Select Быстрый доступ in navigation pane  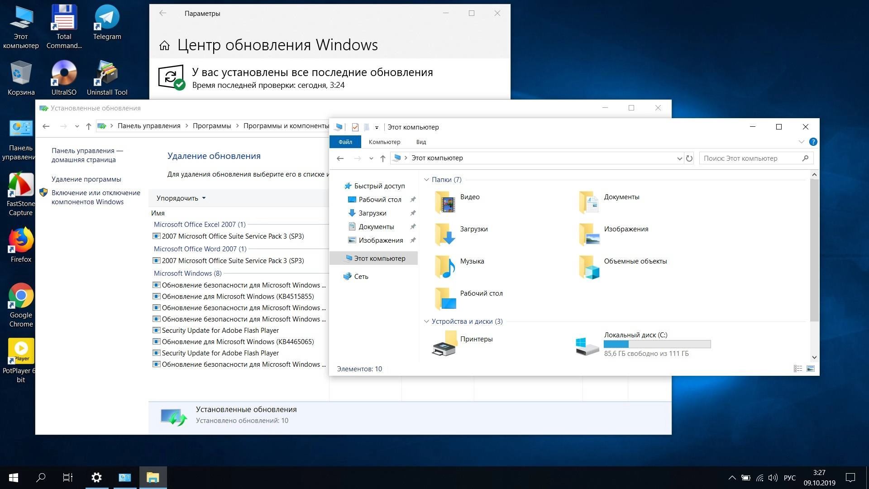(x=375, y=186)
